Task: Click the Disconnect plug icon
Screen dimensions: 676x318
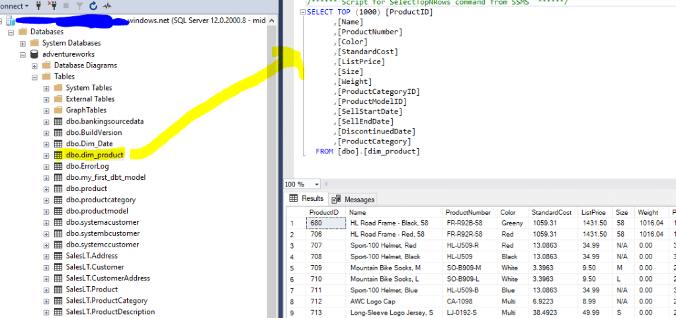Action: pyautogui.click(x=53, y=6)
